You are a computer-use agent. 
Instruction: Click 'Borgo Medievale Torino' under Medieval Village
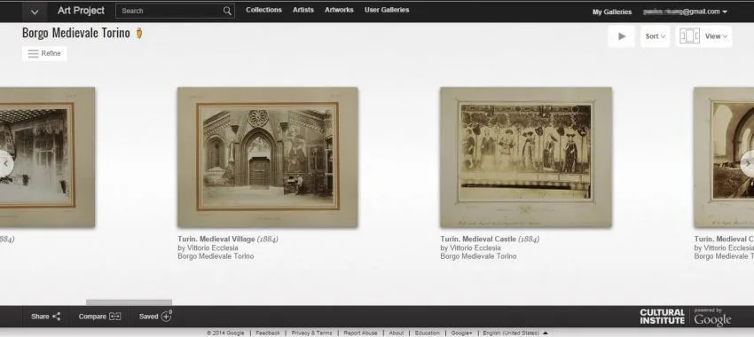click(x=216, y=256)
